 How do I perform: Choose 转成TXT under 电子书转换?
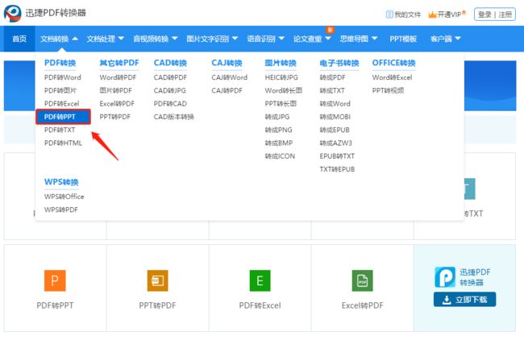pyautogui.click(x=332, y=90)
